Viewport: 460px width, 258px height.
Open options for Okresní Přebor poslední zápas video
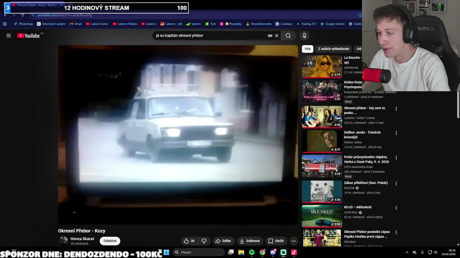pyautogui.click(x=396, y=232)
